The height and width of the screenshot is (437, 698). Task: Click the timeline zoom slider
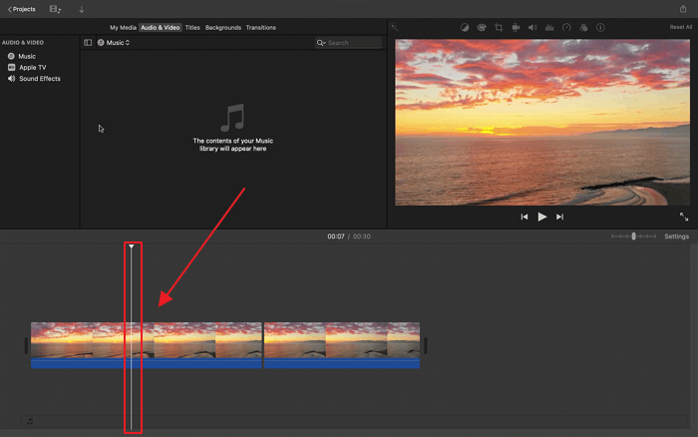pos(634,236)
